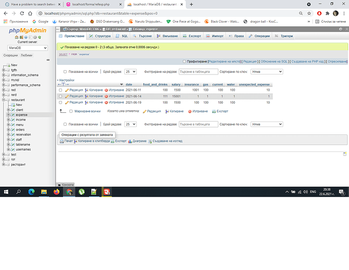This screenshot has height=270, width=349.
Task: Click bulk Изтриване for checked rows
Action: (198, 111)
